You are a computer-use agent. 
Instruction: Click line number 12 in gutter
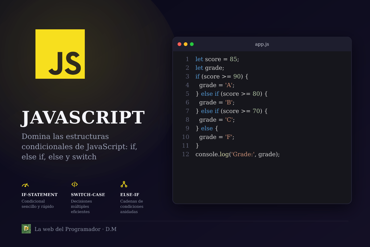click(x=186, y=154)
